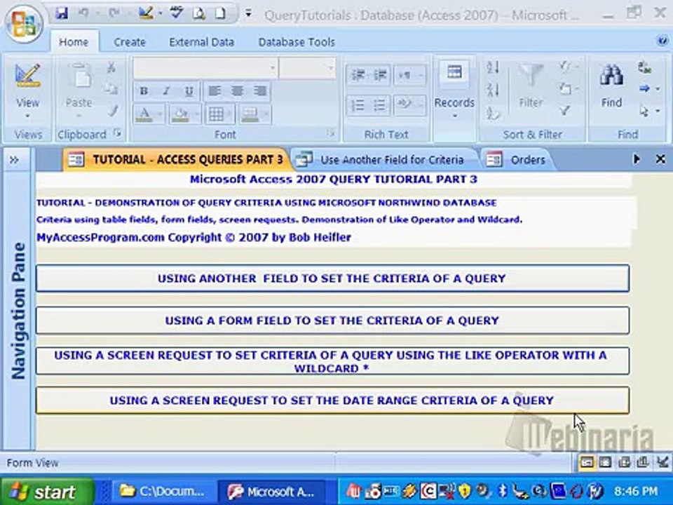
Task: Click the Date Range Criteria button
Action: pyautogui.click(x=332, y=400)
